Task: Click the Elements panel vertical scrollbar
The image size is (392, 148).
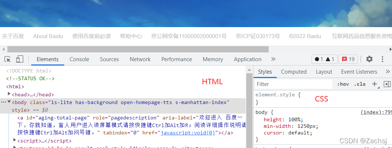Action: tap(249, 110)
